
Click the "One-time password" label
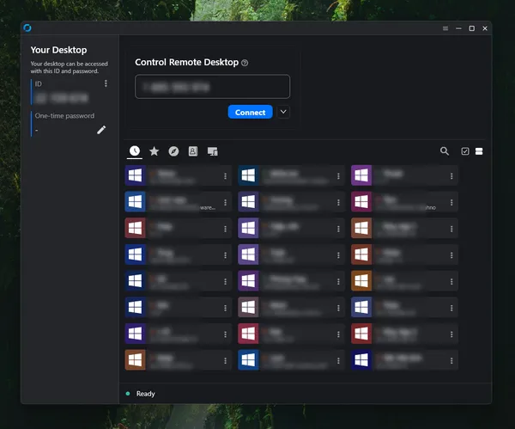(64, 116)
